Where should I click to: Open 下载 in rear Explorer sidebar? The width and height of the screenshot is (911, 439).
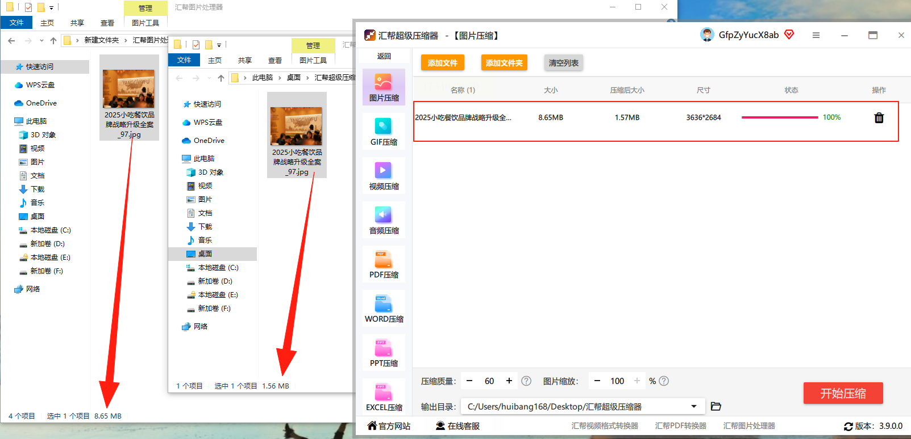tap(32, 189)
